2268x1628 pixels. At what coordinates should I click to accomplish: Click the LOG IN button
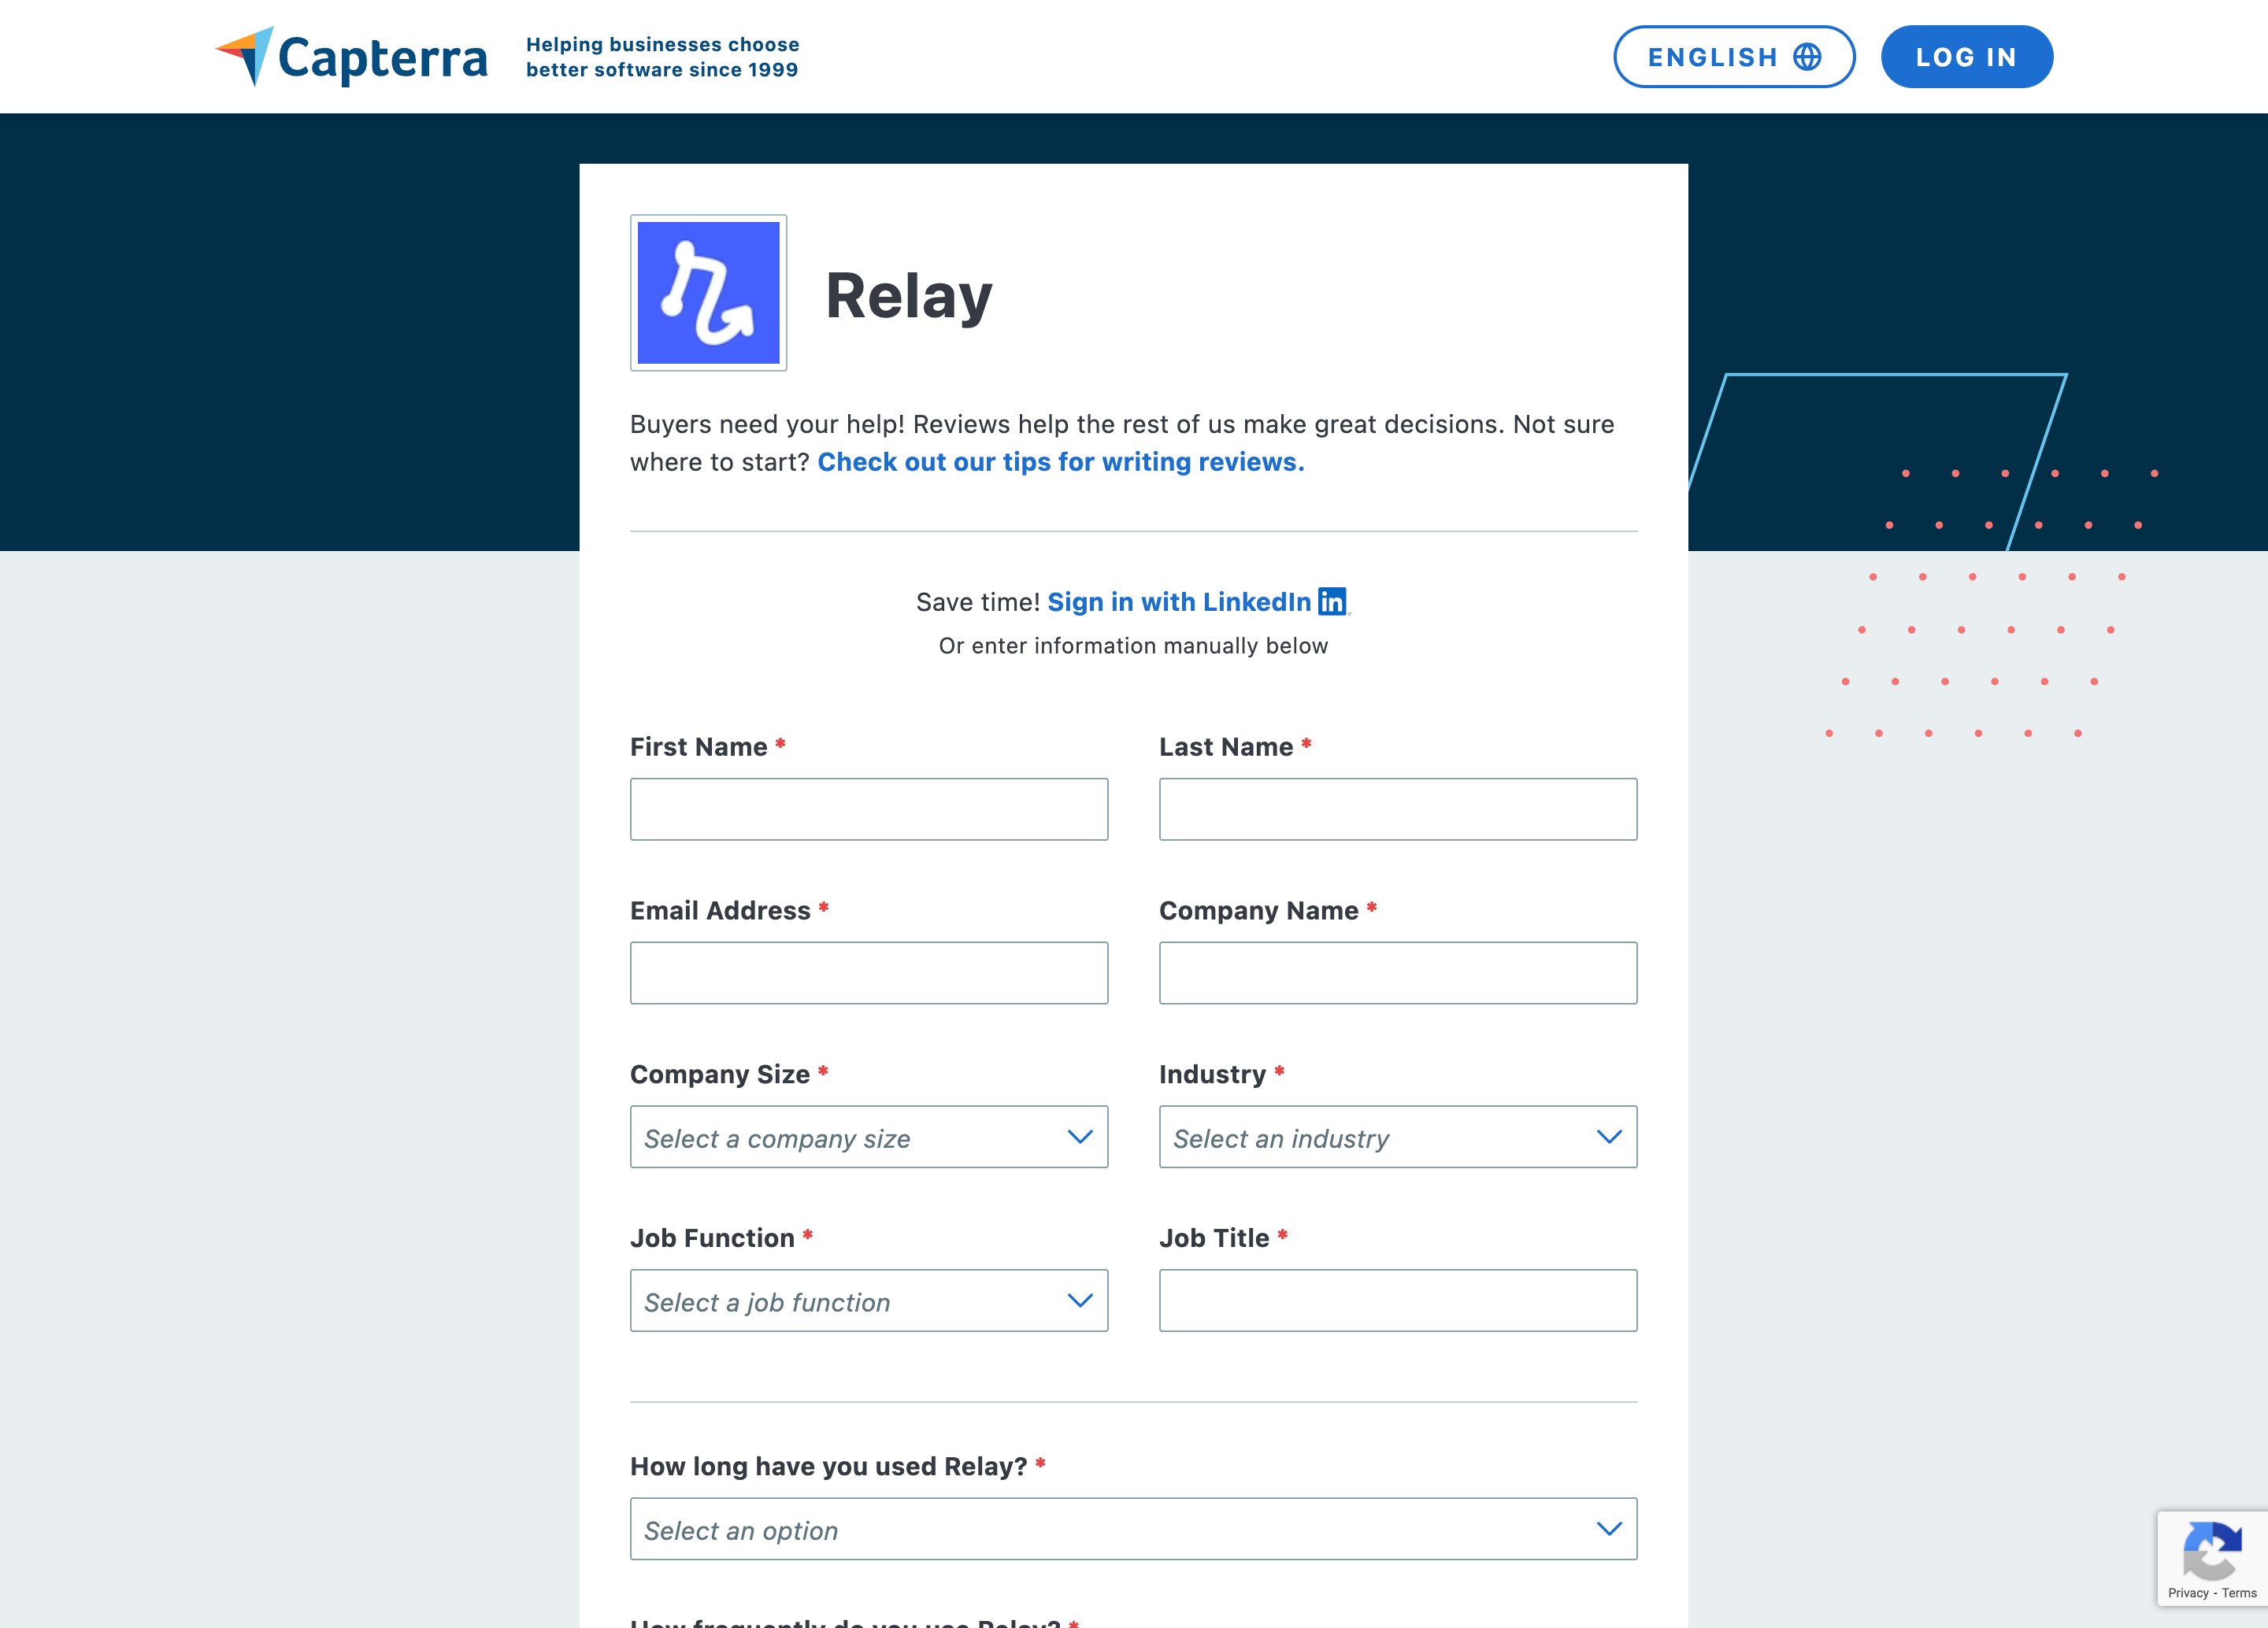1966,57
